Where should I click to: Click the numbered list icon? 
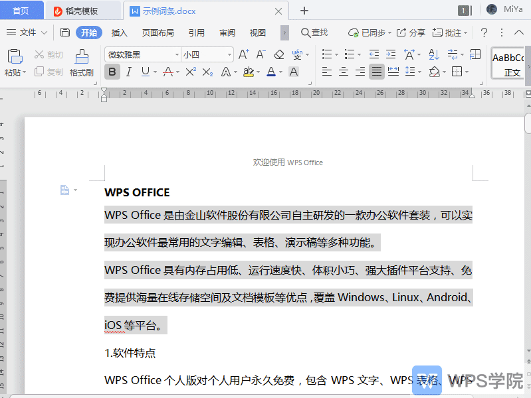click(x=350, y=54)
